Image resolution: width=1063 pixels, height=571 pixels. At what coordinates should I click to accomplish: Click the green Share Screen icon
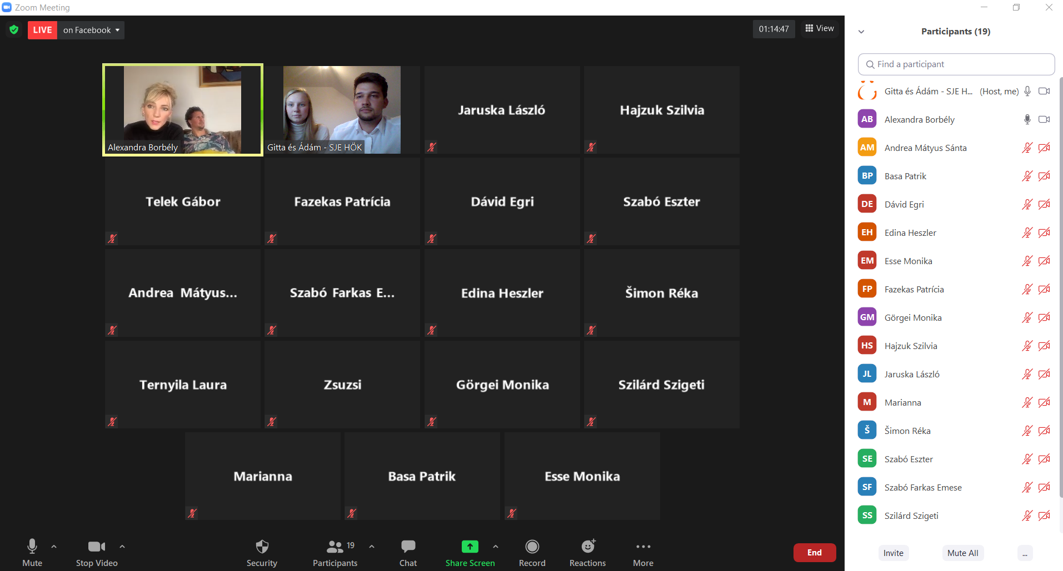pos(470,547)
